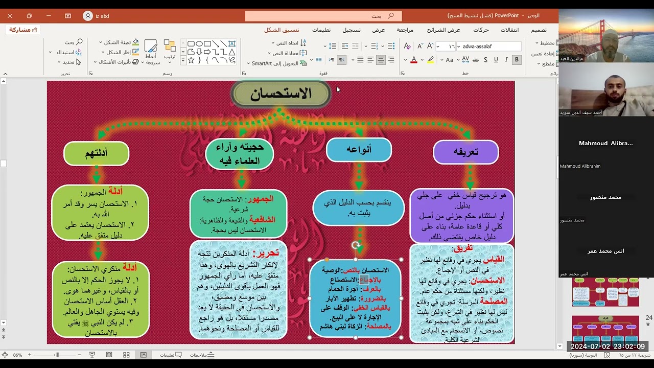Toggle Underline formatting button

496,60
